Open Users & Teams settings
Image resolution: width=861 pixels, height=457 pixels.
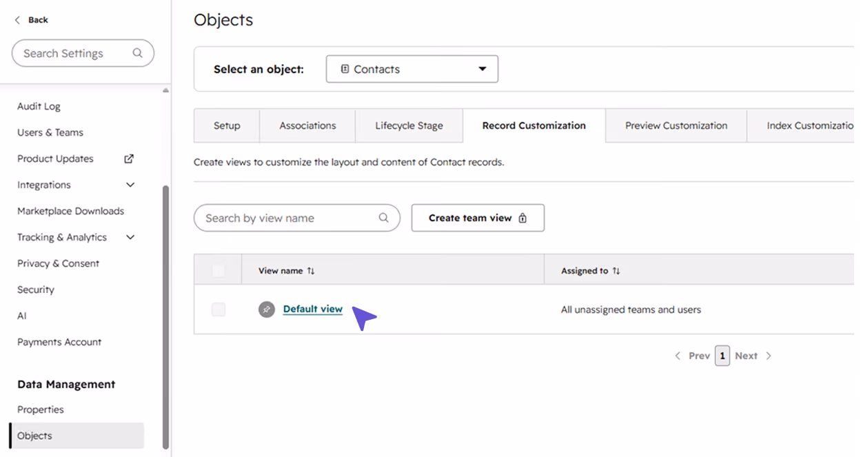point(50,132)
